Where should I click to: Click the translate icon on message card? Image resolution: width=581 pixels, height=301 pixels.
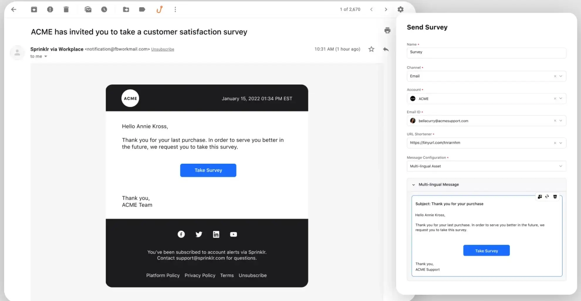point(540,197)
